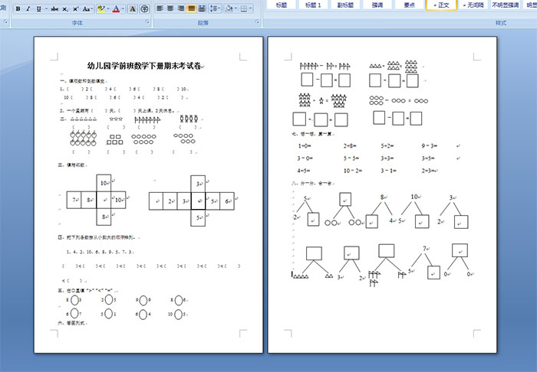Click the first page thumbnail area
This screenshot has height=372, width=537.
click(149, 194)
